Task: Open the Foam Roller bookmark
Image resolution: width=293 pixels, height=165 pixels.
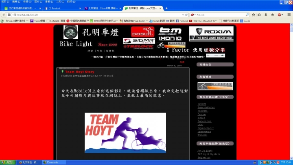Action: point(134,21)
